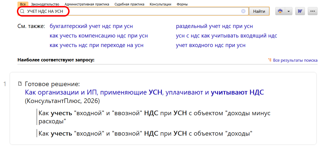Click the Наиболее соответствуют запросу heading
This screenshot has height=147, width=320.
click(x=56, y=60)
